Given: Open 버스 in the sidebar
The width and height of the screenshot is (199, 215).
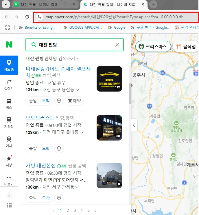Looking at the screenshot, I should pos(9,104).
